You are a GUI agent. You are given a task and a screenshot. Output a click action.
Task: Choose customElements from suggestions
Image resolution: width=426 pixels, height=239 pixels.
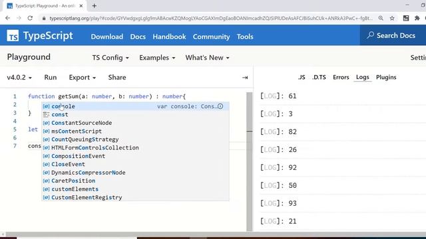[x=135, y=189]
